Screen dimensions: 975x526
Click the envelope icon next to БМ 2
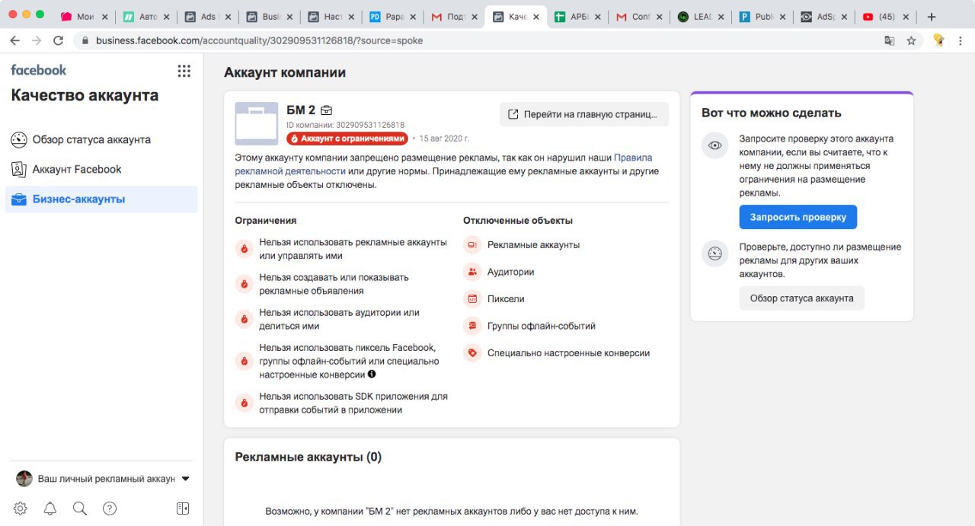[326, 110]
